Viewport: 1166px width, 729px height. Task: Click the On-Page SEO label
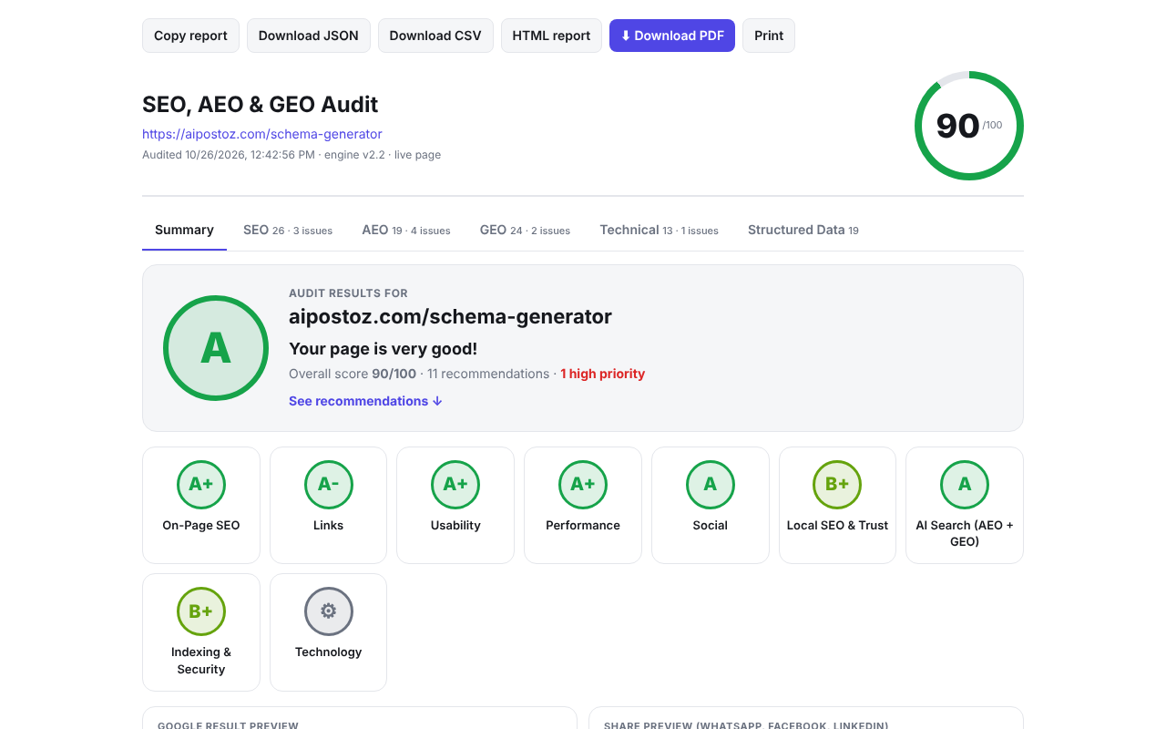point(201,525)
